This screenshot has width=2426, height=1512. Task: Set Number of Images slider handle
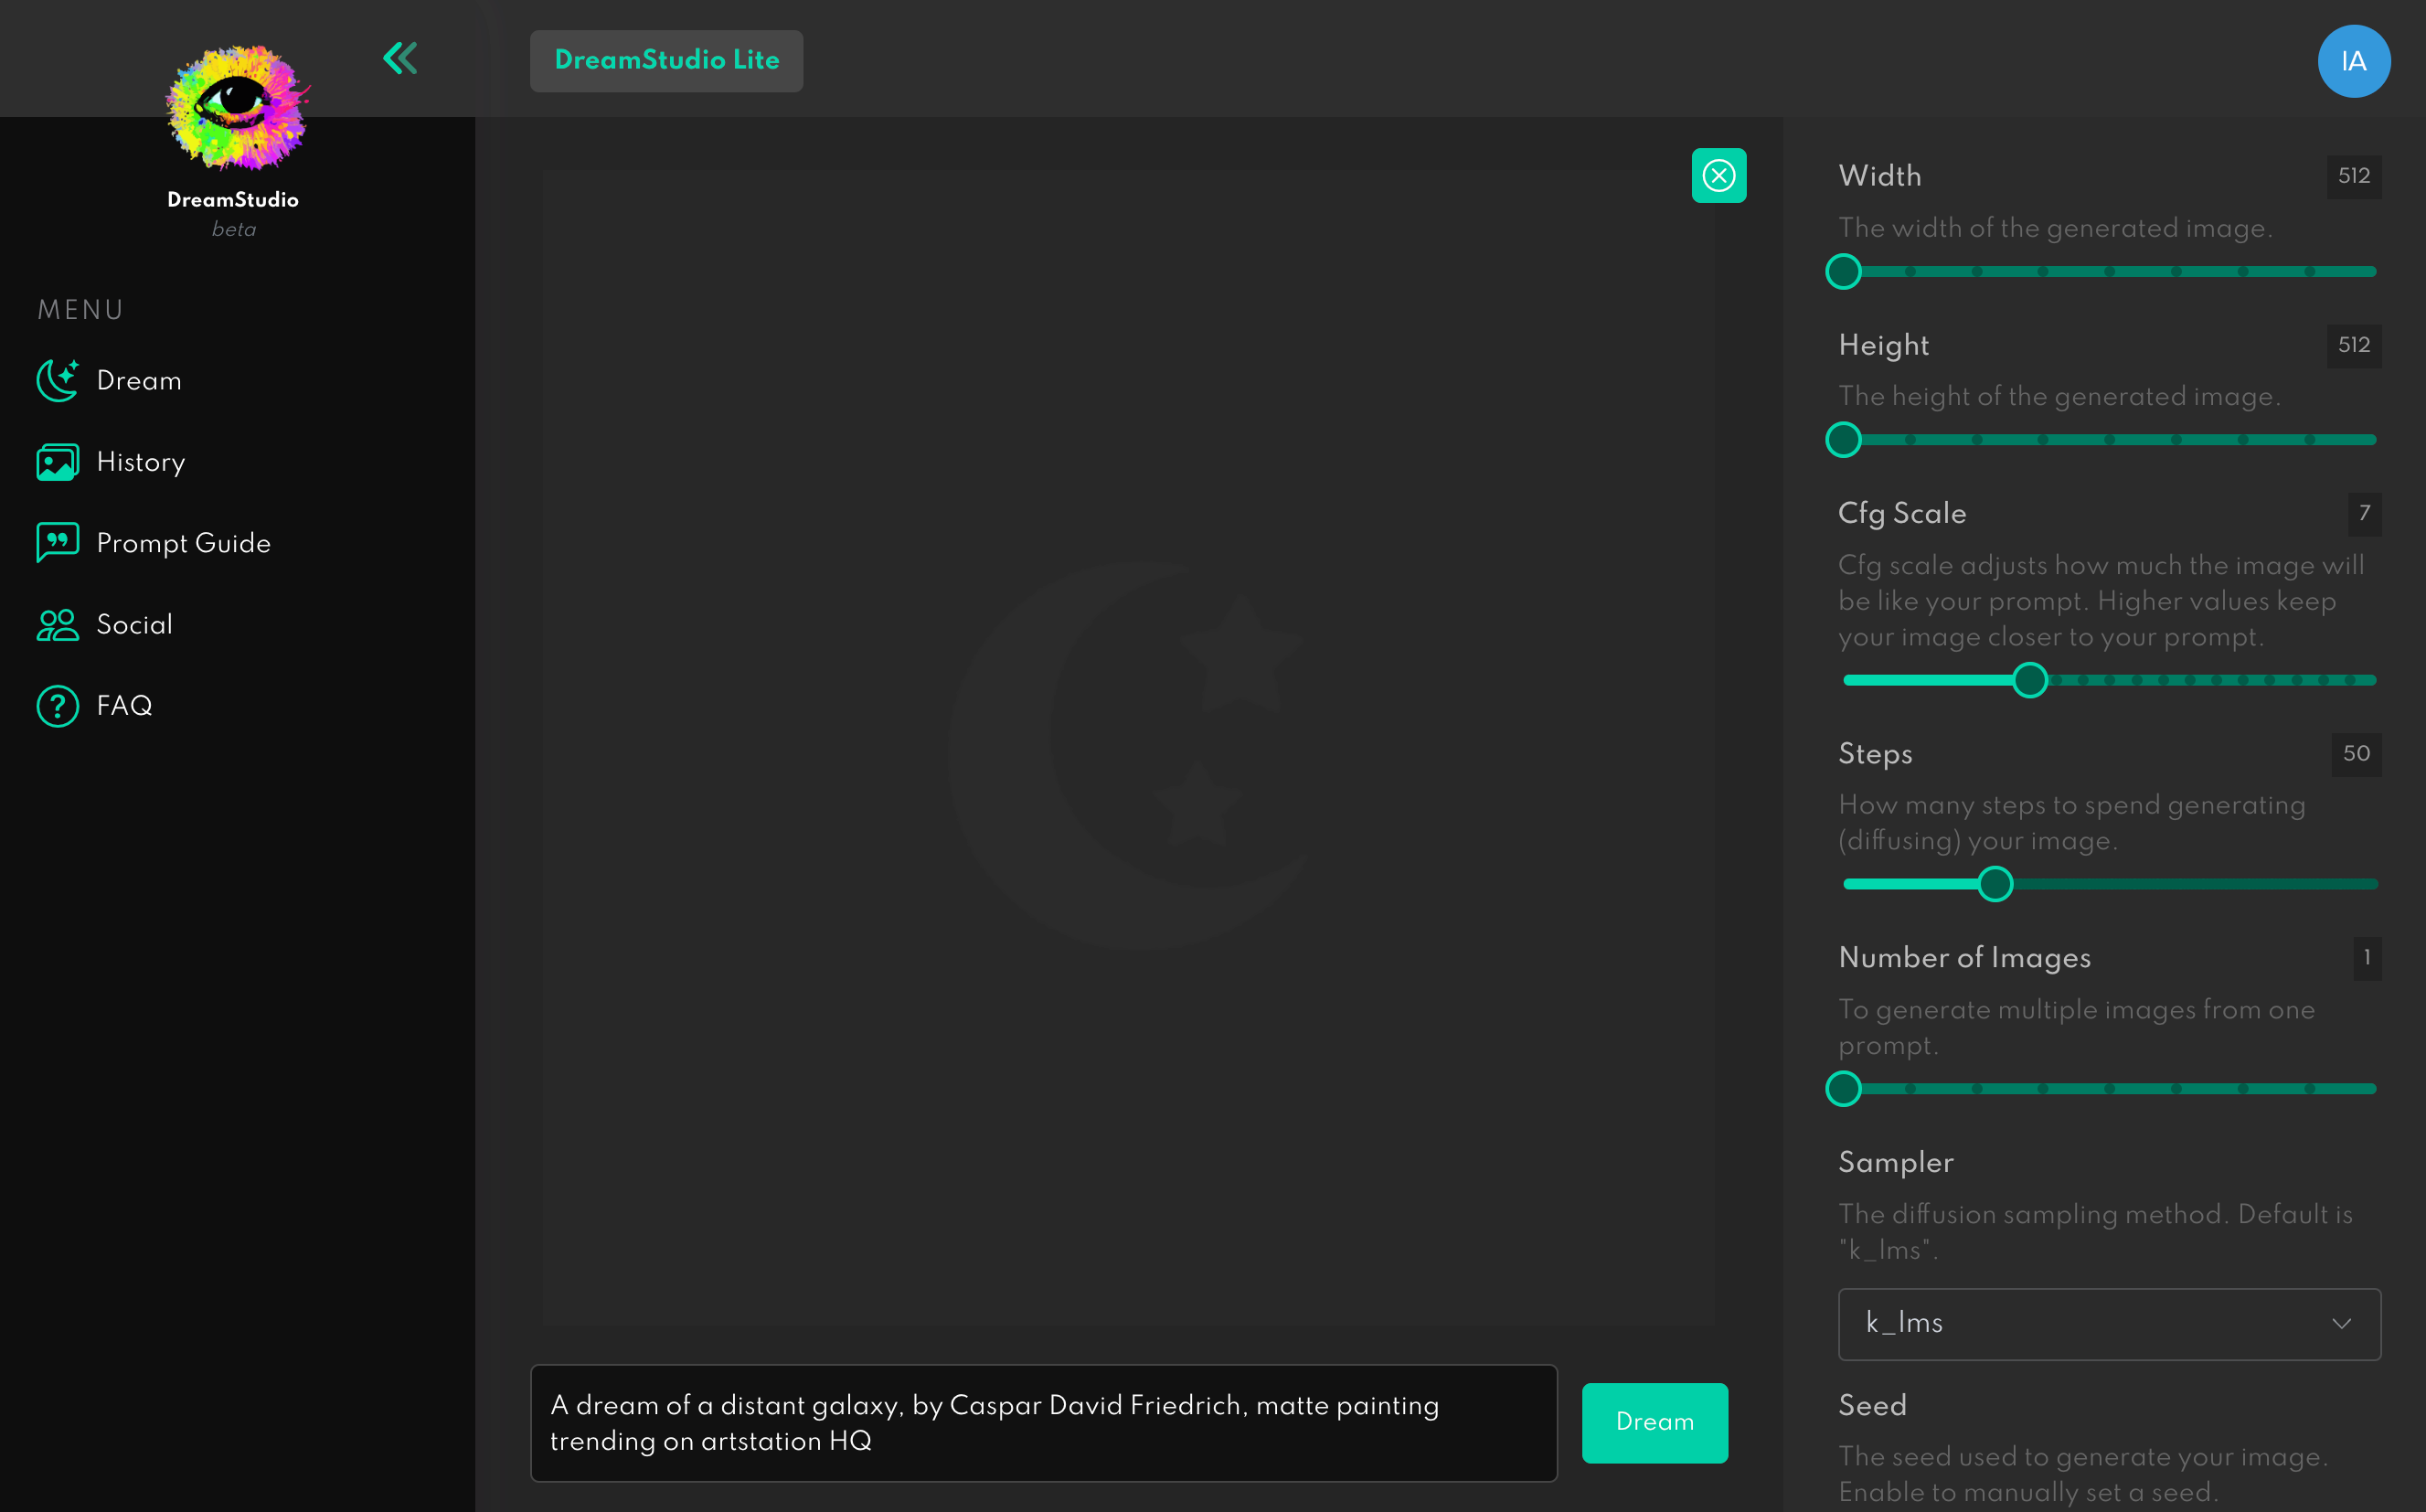tap(1843, 1089)
